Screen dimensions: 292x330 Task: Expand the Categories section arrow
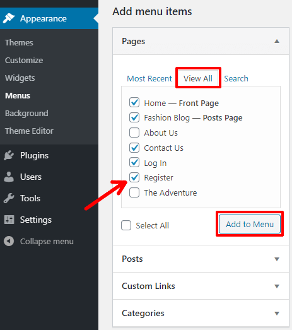click(x=277, y=314)
